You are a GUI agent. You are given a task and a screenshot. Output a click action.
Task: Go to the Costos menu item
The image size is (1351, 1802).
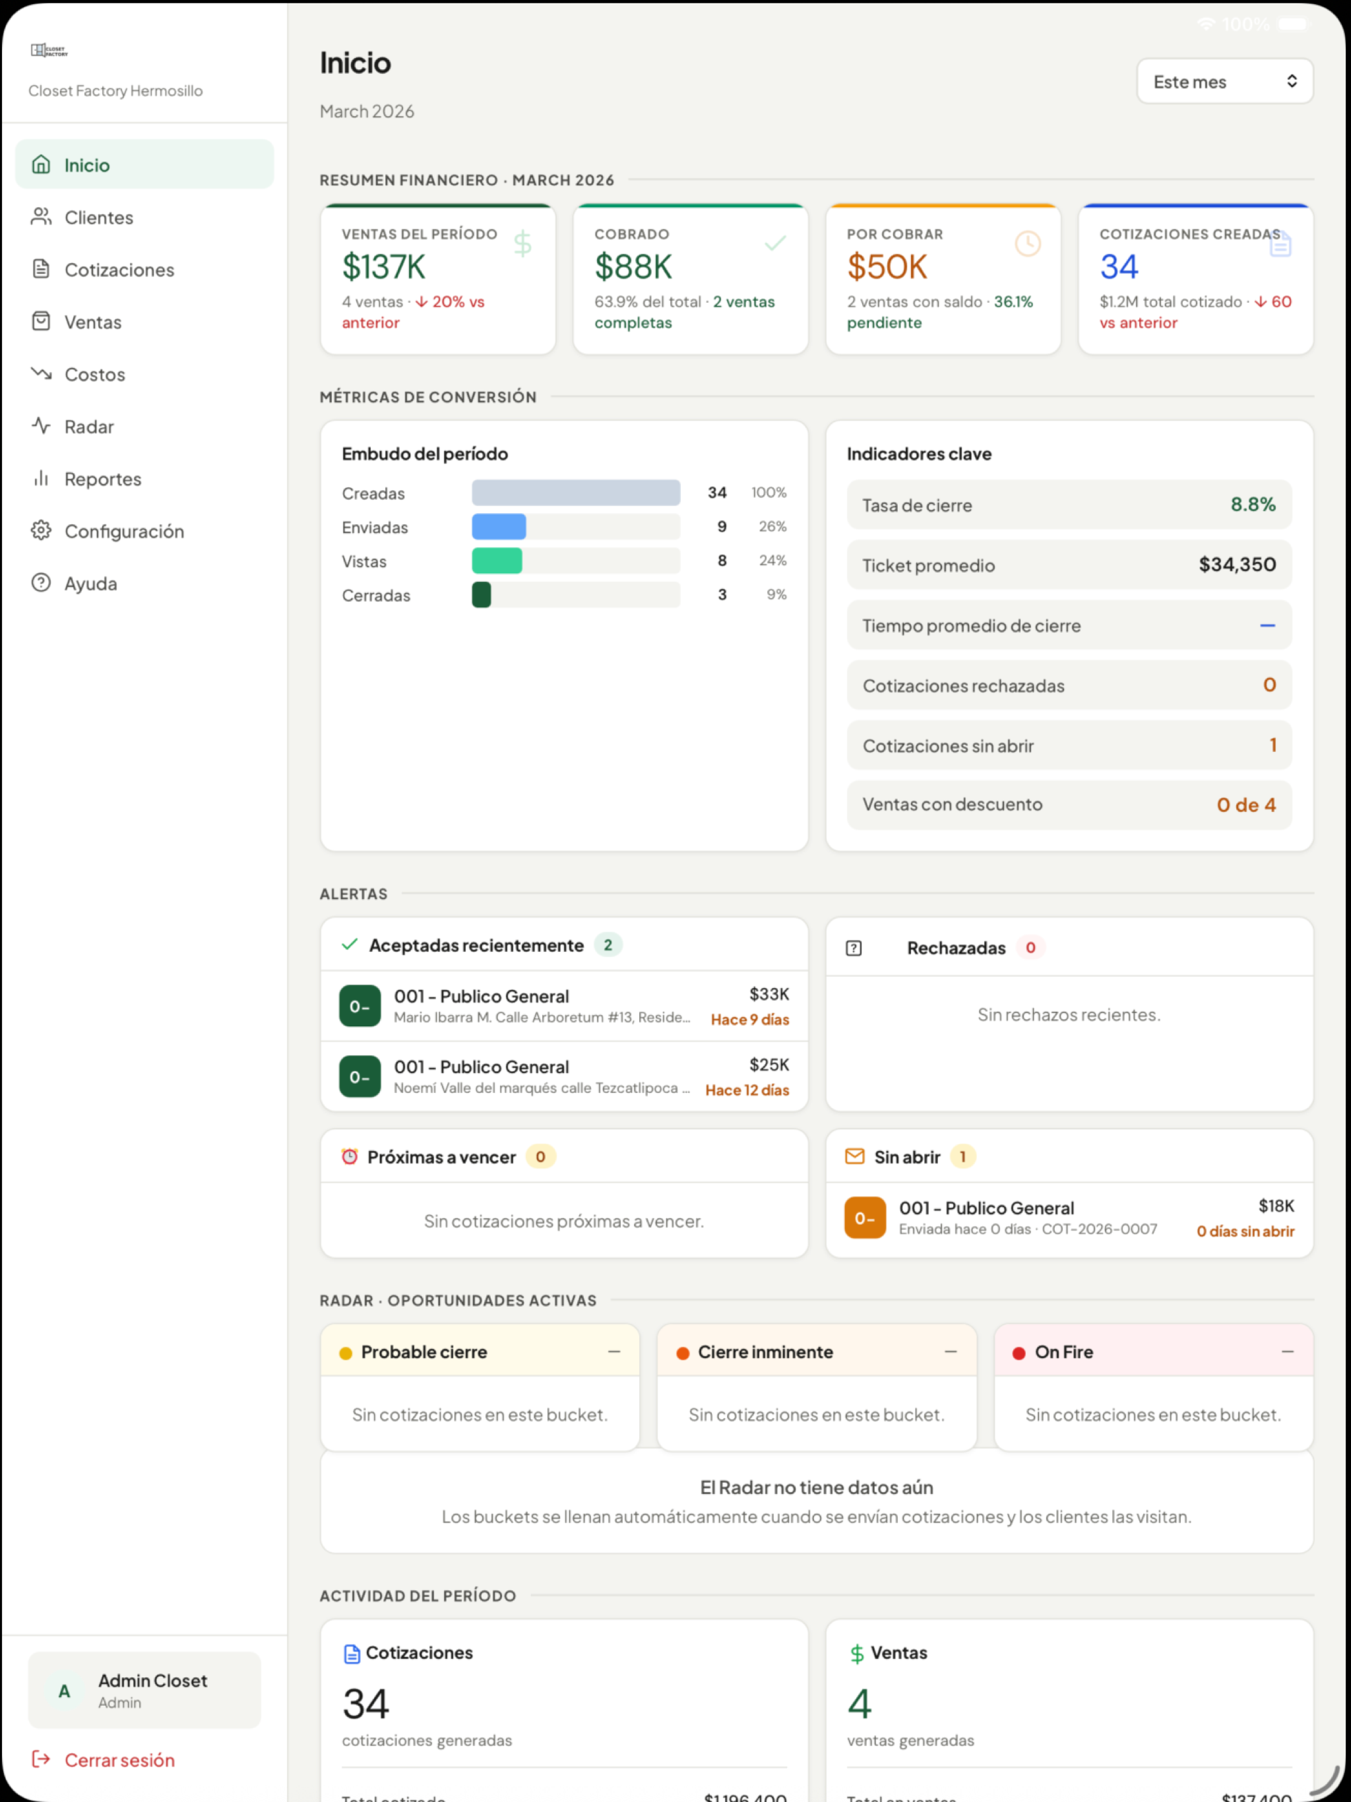(x=145, y=373)
